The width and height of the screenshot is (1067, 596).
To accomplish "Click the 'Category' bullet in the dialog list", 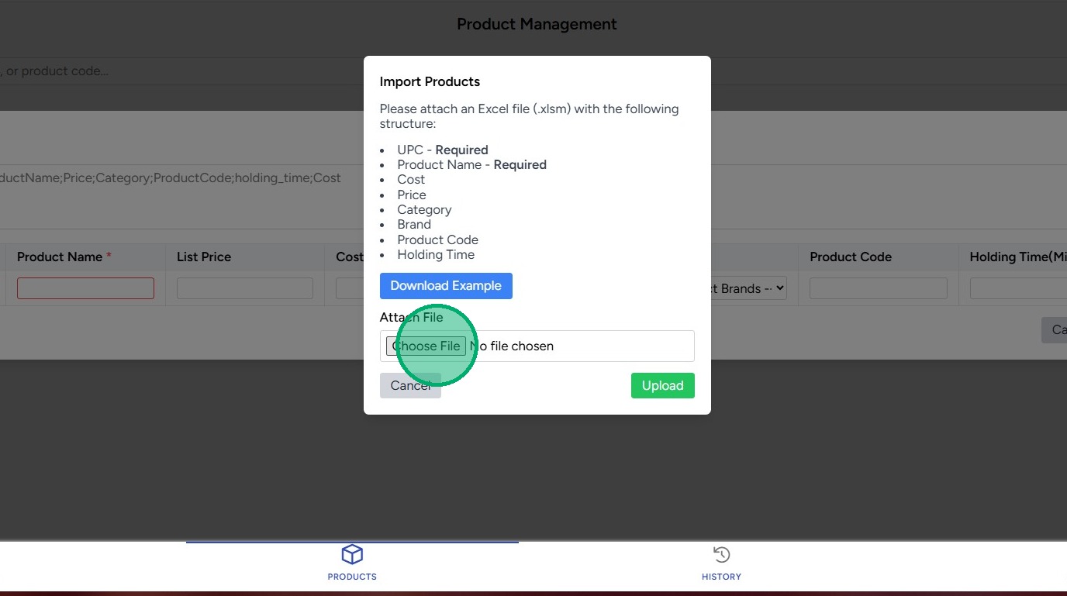I will 424,209.
